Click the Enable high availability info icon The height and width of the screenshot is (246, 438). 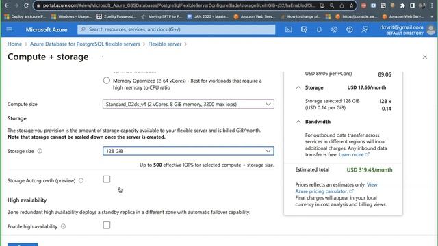(64, 226)
